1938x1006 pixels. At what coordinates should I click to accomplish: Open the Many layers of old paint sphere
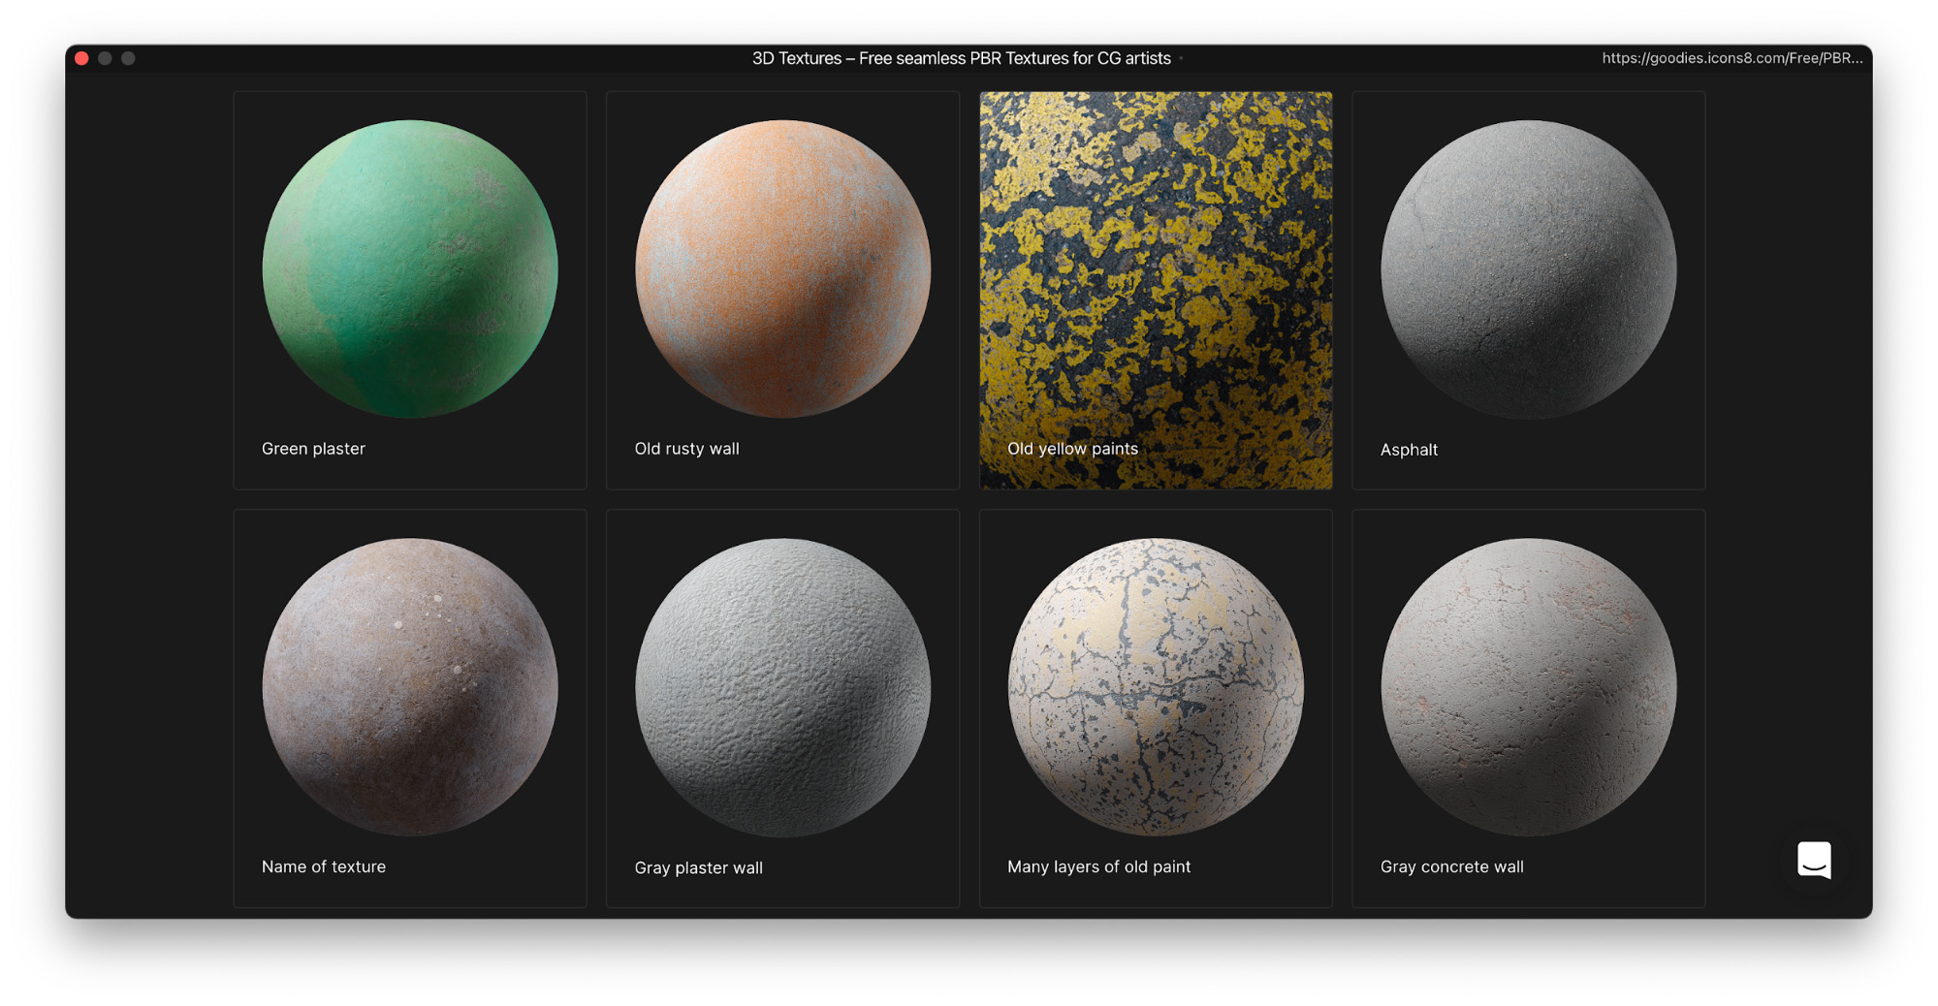tap(1156, 687)
